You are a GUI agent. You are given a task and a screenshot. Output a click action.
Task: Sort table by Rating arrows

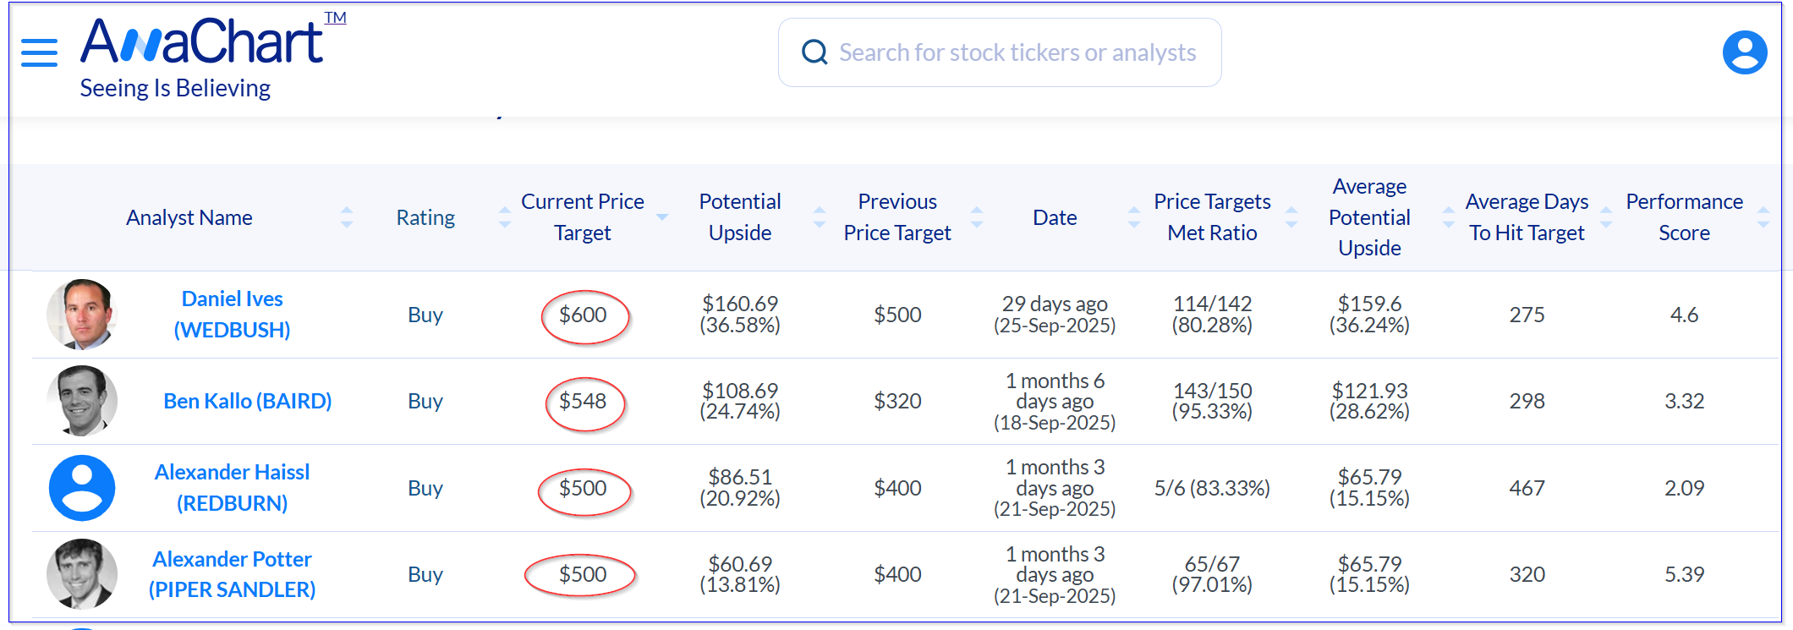505,217
